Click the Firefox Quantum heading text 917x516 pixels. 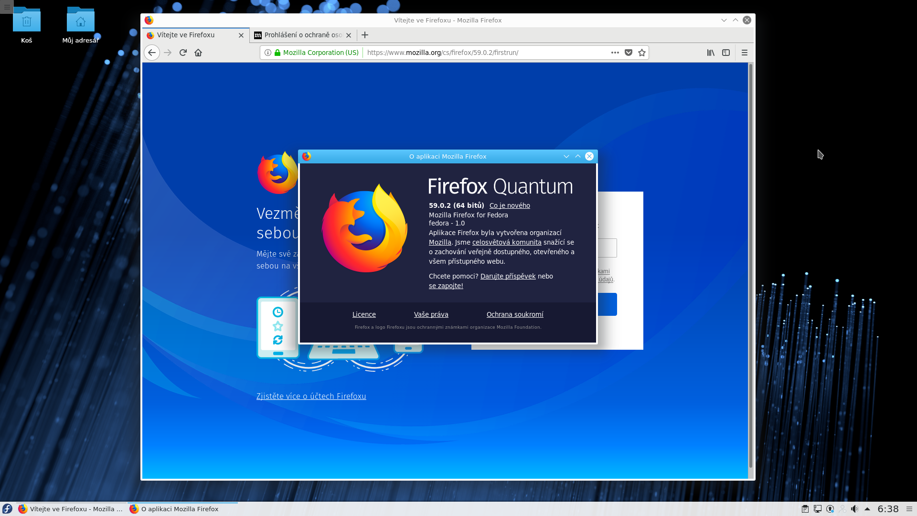click(501, 186)
